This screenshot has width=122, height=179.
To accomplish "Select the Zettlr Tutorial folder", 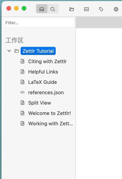I will [38, 51].
